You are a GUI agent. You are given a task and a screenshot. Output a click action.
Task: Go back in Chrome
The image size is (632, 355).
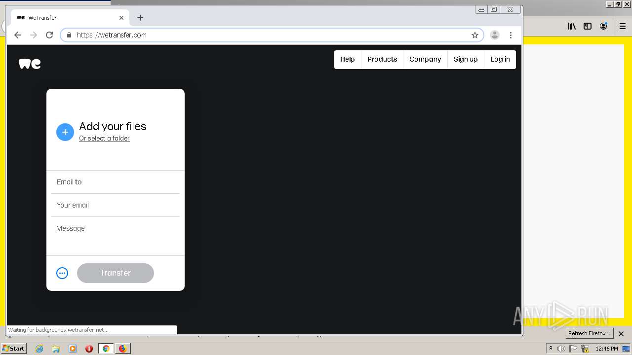[x=18, y=35]
